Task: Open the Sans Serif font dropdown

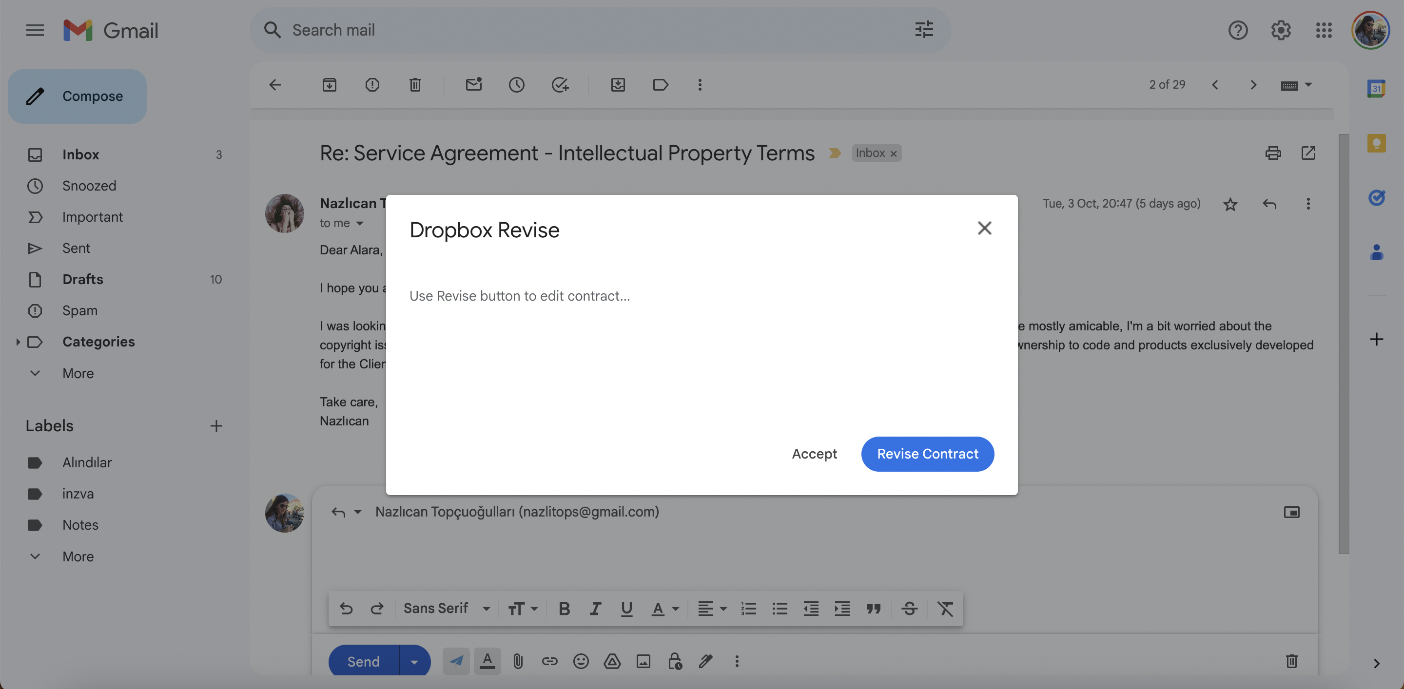Action: point(447,609)
